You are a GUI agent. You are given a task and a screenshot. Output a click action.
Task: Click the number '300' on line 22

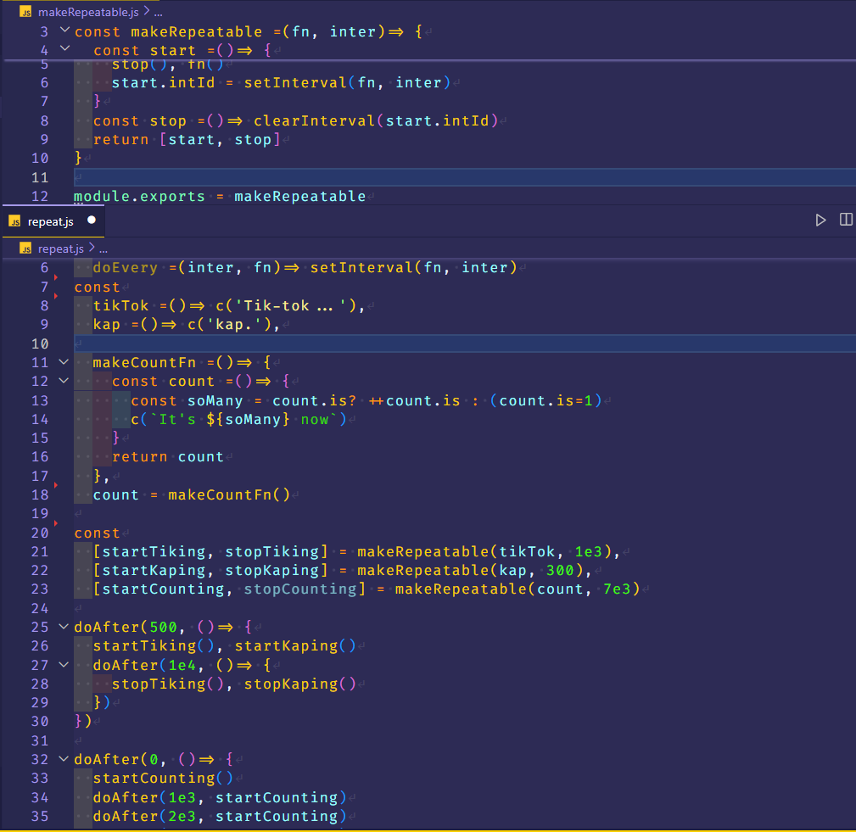pyautogui.click(x=560, y=570)
